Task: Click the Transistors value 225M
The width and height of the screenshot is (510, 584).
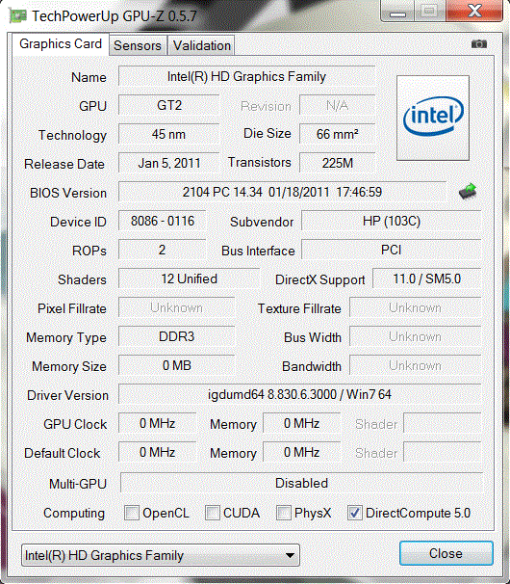Action: [338, 163]
